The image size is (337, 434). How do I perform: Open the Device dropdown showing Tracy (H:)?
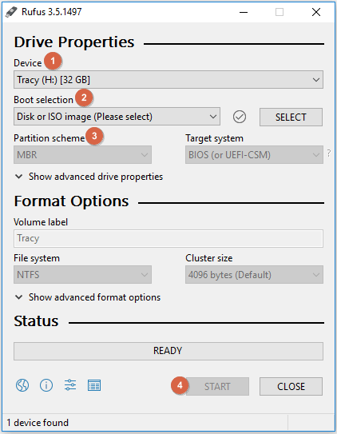168,80
